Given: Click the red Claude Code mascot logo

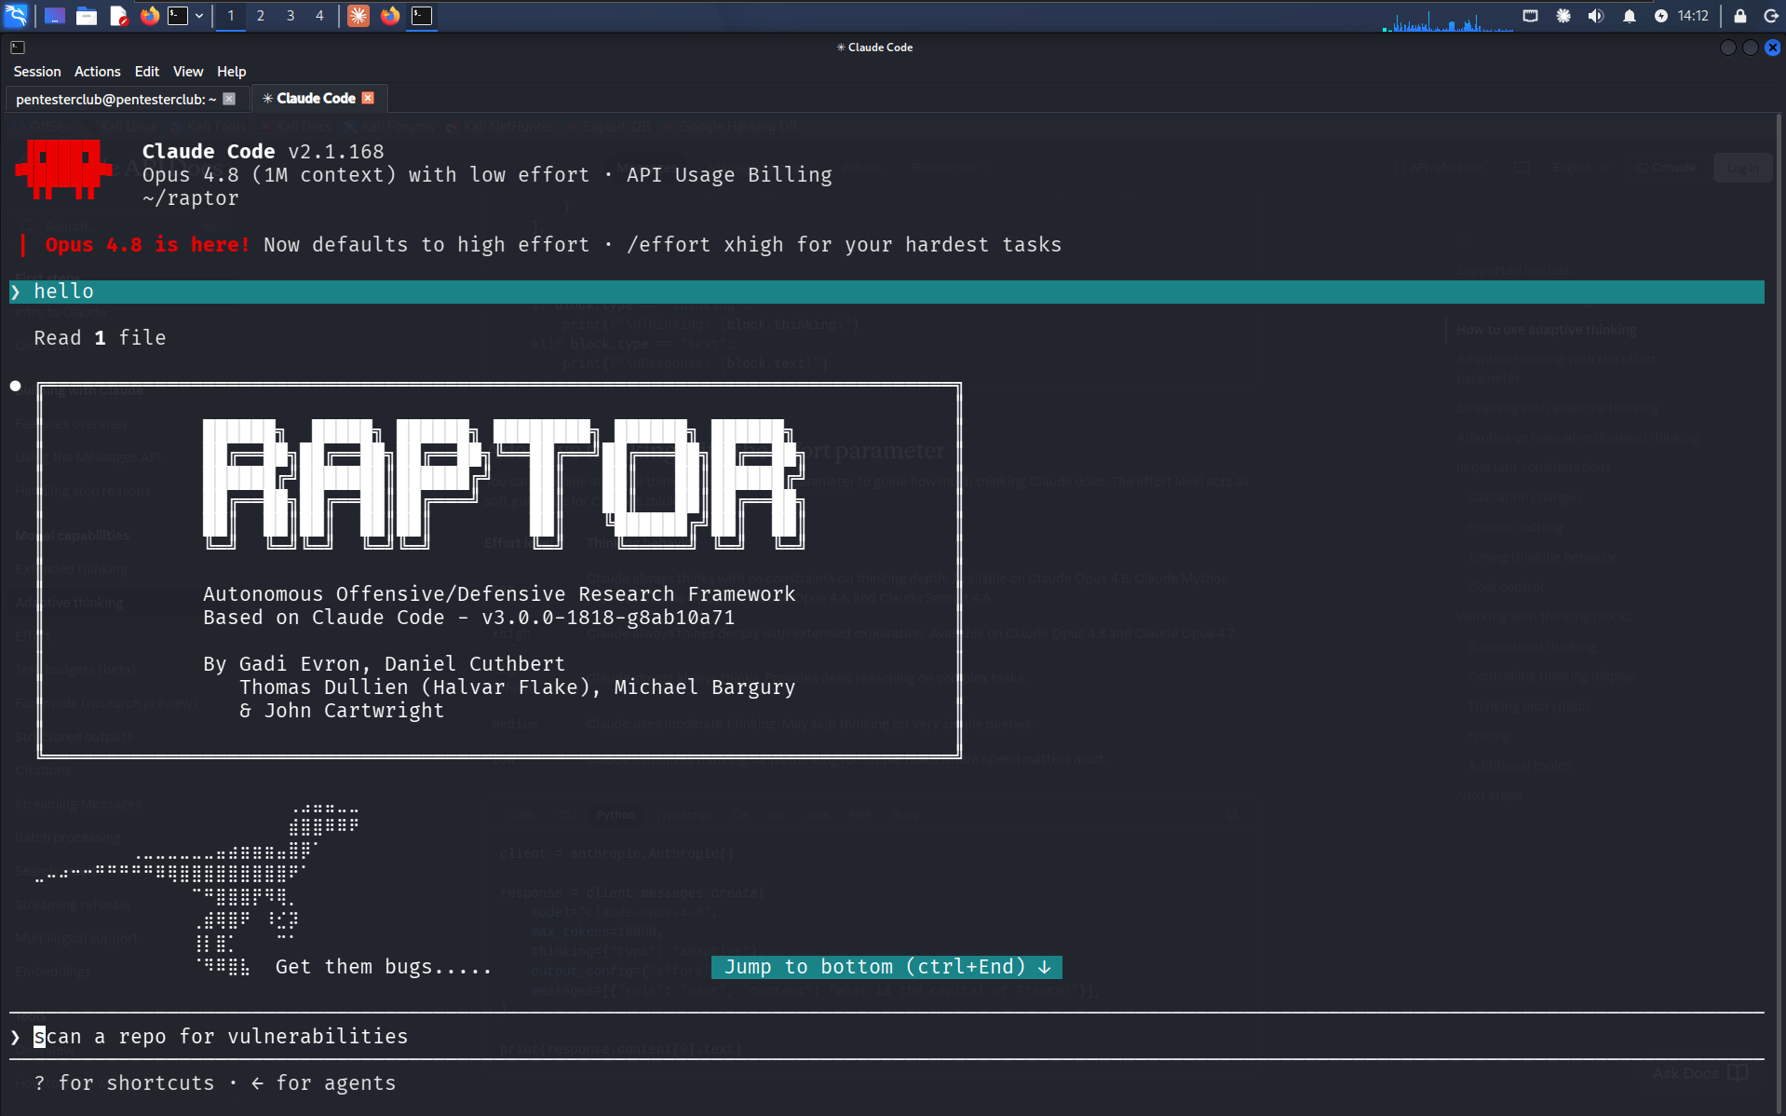Looking at the screenshot, I should 63,170.
